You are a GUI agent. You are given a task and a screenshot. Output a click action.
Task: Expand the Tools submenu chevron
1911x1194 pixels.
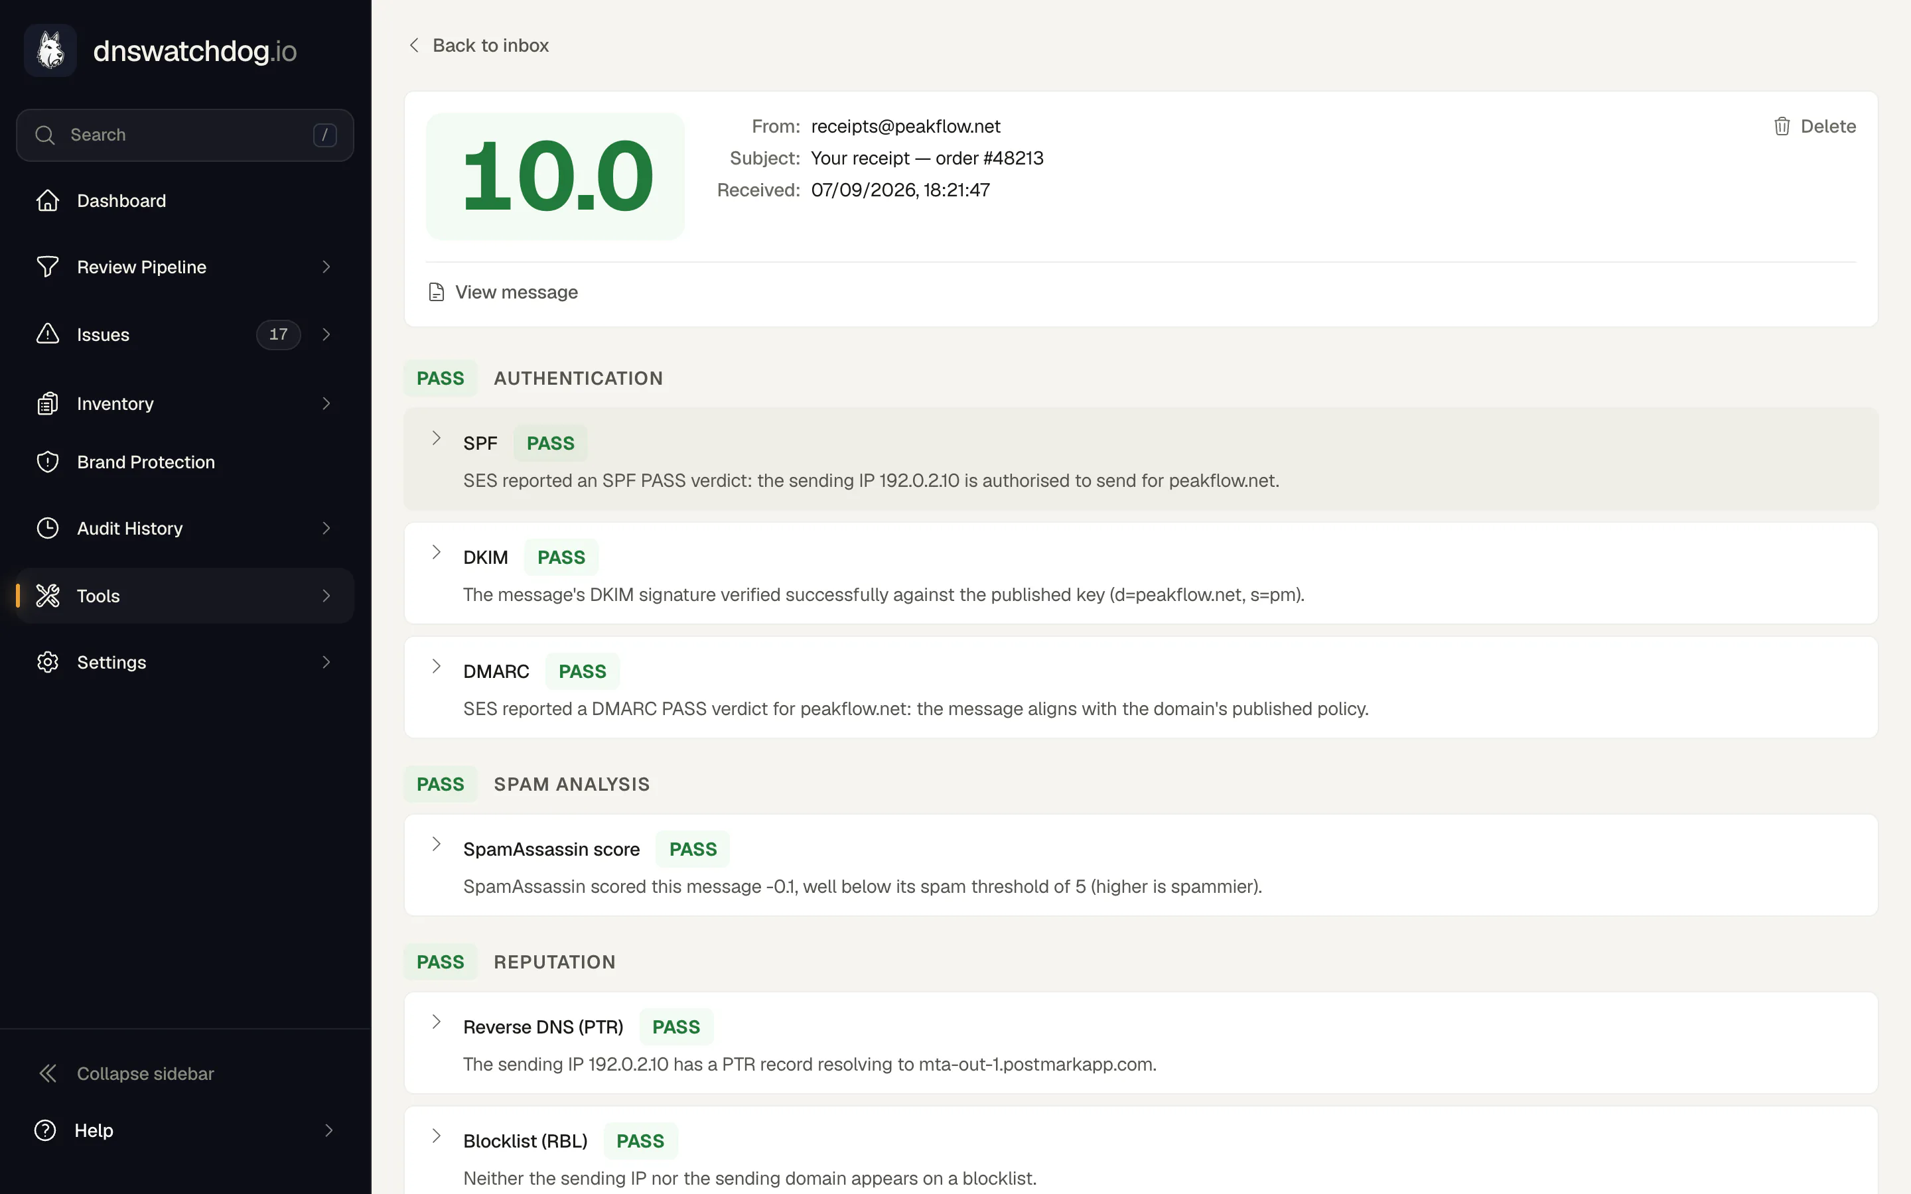(326, 596)
